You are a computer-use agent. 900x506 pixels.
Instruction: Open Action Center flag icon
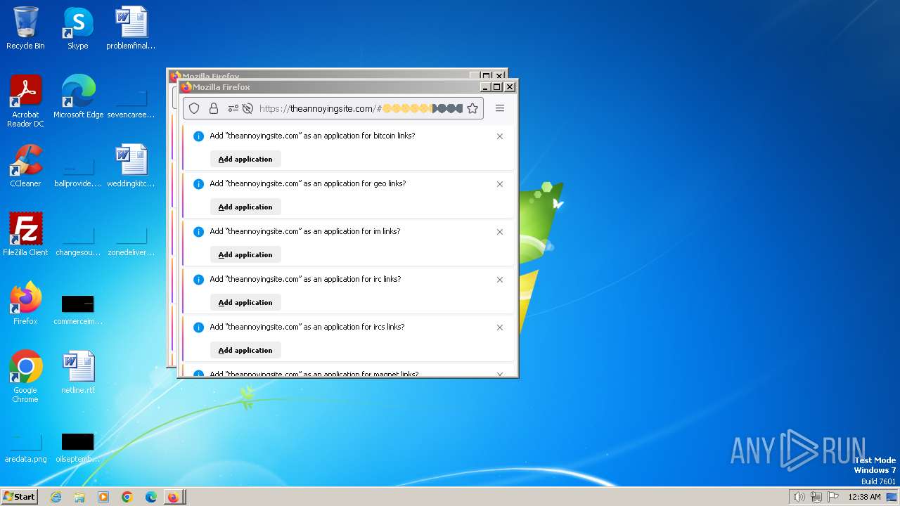click(x=833, y=497)
